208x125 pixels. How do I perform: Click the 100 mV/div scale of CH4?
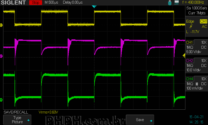tap(194, 88)
